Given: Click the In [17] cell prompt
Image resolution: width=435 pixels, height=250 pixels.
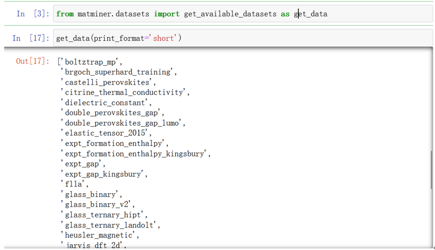Looking at the screenshot, I should (31, 38).
